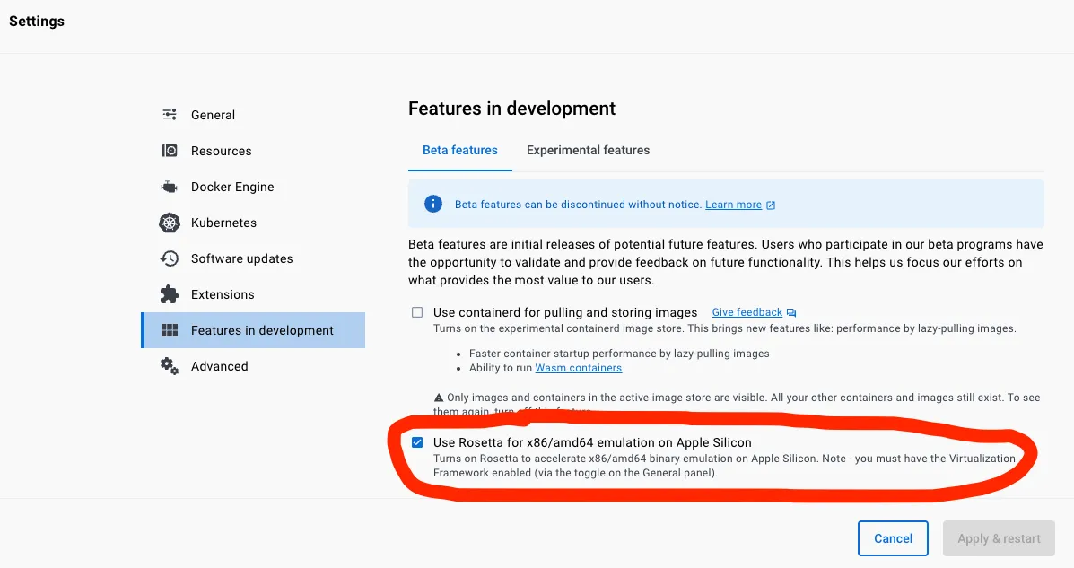Viewport: 1074px width, 568px height.
Task: Open General settings section
Action: coord(253,115)
